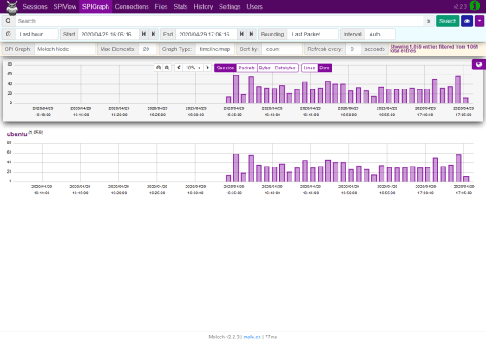Open the Interval Auto dropdown
The width and height of the screenshot is (486, 341).
click(x=380, y=34)
